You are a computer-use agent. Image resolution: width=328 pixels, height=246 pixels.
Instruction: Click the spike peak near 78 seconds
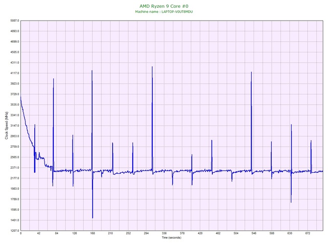click(53, 79)
